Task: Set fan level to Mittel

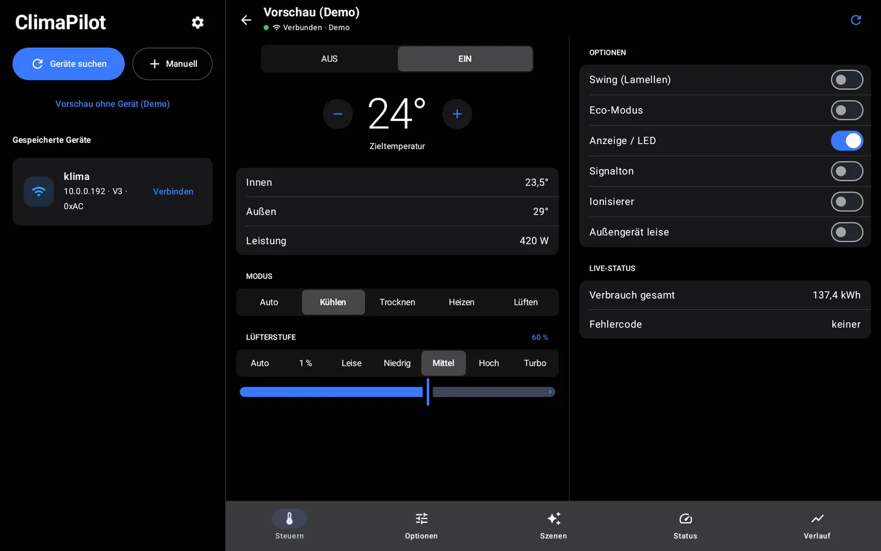Action: 444,363
